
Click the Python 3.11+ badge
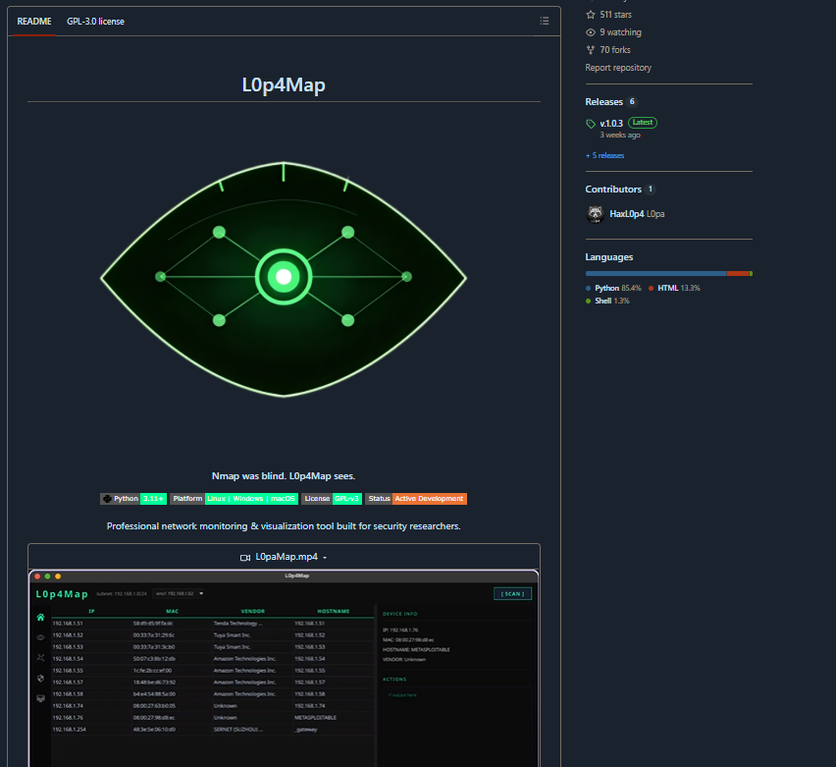pos(133,499)
